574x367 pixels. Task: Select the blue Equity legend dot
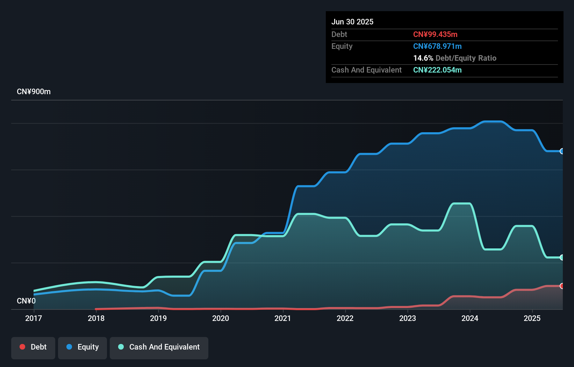click(x=70, y=347)
